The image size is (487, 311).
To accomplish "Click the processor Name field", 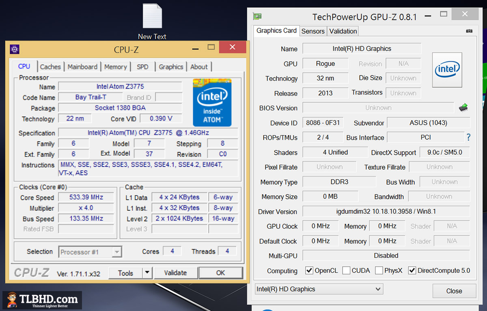I will (120, 86).
